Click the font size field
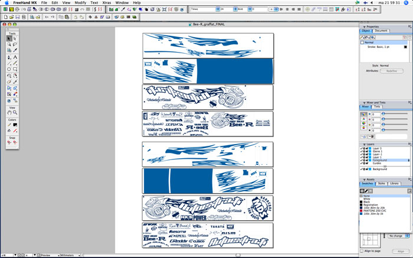 point(227,9)
